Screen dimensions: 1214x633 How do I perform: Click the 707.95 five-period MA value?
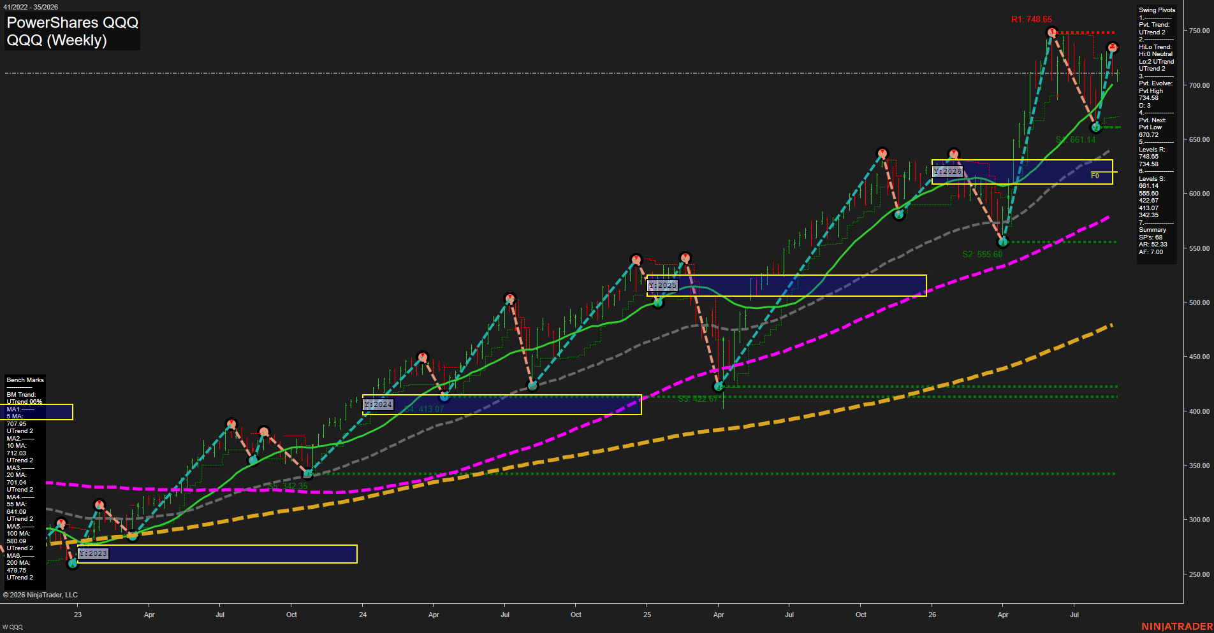[x=17, y=424]
